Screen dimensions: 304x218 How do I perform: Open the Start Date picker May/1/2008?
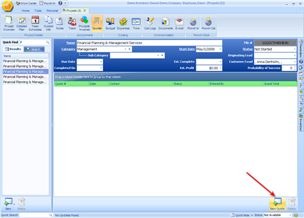click(220, 49)
